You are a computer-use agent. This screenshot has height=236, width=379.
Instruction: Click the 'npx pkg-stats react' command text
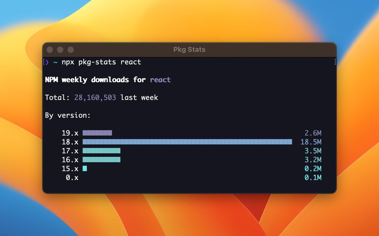pyautogui.click(x=101, y=62)
